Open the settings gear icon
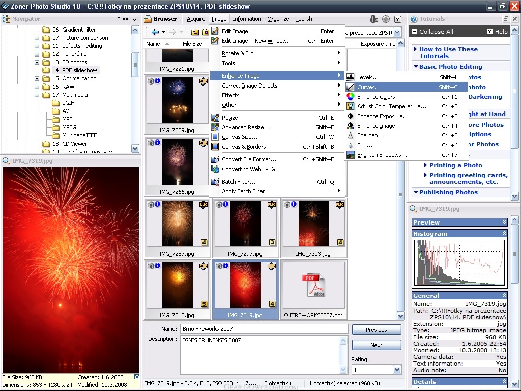Screen dimensions: 521x391 [x=386, y=19]
